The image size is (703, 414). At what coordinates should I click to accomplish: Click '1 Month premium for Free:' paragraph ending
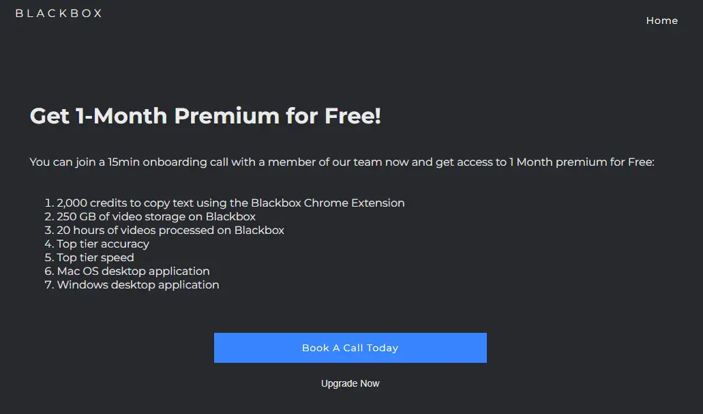click(582, 162)
